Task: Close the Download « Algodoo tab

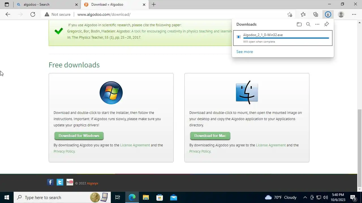Action: [x=144, y=5]
